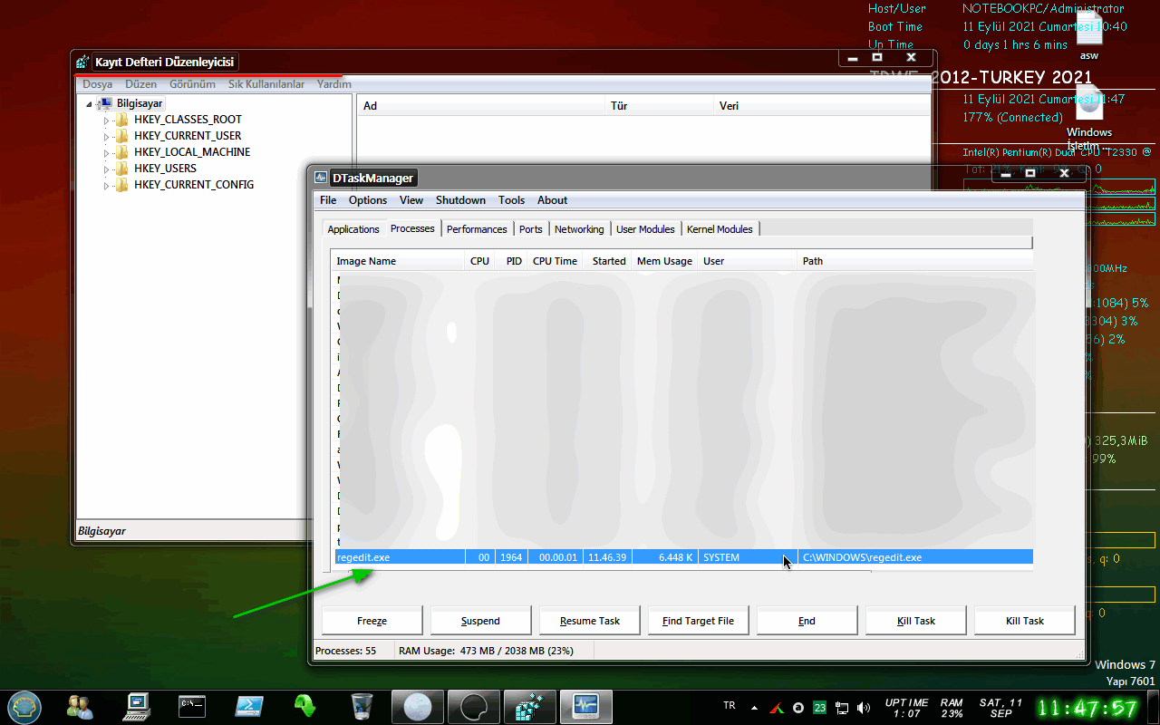Sort processes by Started column
This screenshot has height=725, width=1160.
(x=608, y=261)
